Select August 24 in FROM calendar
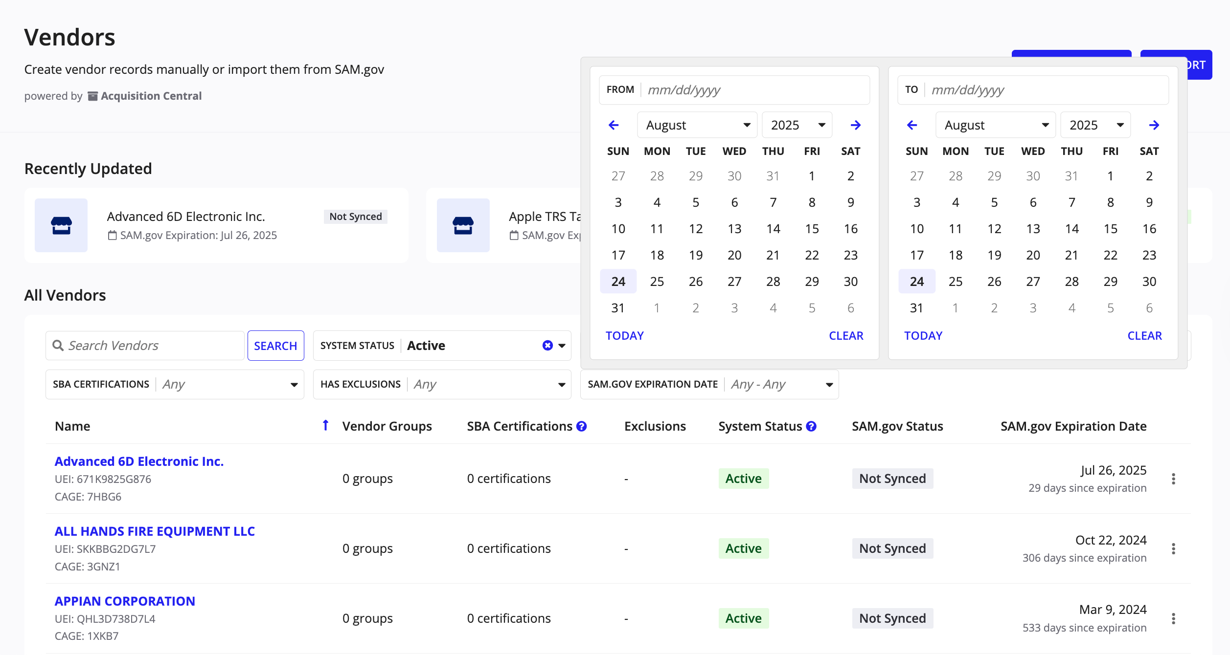Image resolution: width=1230 pixels, height=655 pixels. click(x=618, y=282)
